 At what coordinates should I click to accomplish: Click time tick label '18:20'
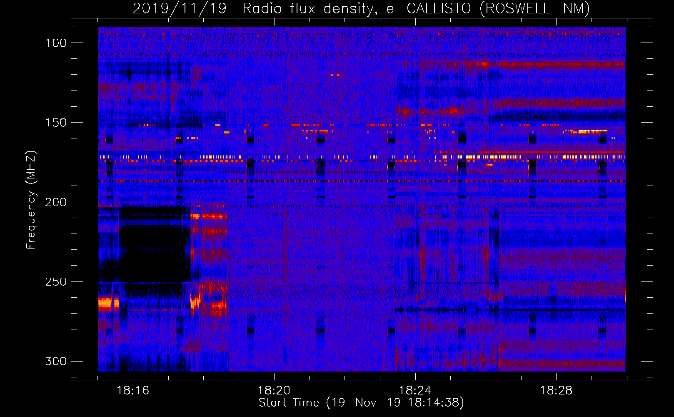click(x=274, y=391)
